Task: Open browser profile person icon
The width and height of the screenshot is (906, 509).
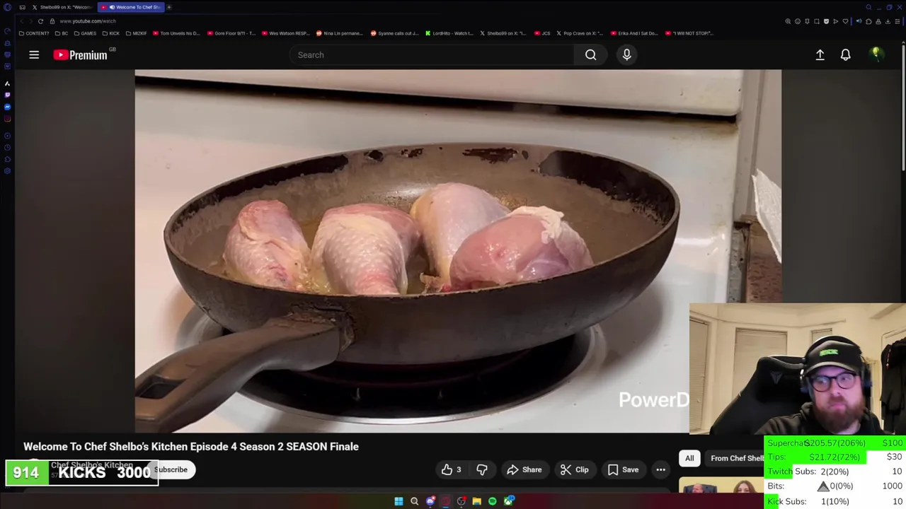Action: tap(878, 21)
